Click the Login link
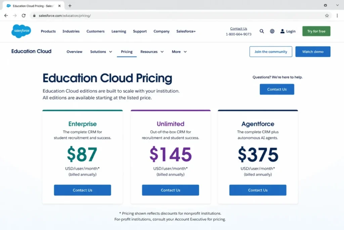Viewport: 344px width, 230px height. 288,31
